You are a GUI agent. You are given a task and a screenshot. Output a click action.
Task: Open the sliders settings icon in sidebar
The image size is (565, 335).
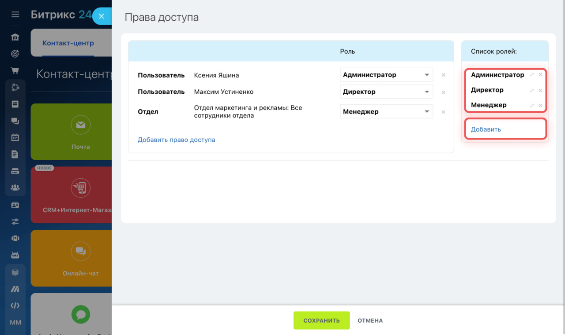pyautogui.click(x=15, y=221)
